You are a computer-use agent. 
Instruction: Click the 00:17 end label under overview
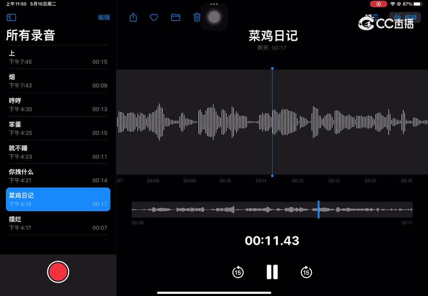[x=407, y=223]
